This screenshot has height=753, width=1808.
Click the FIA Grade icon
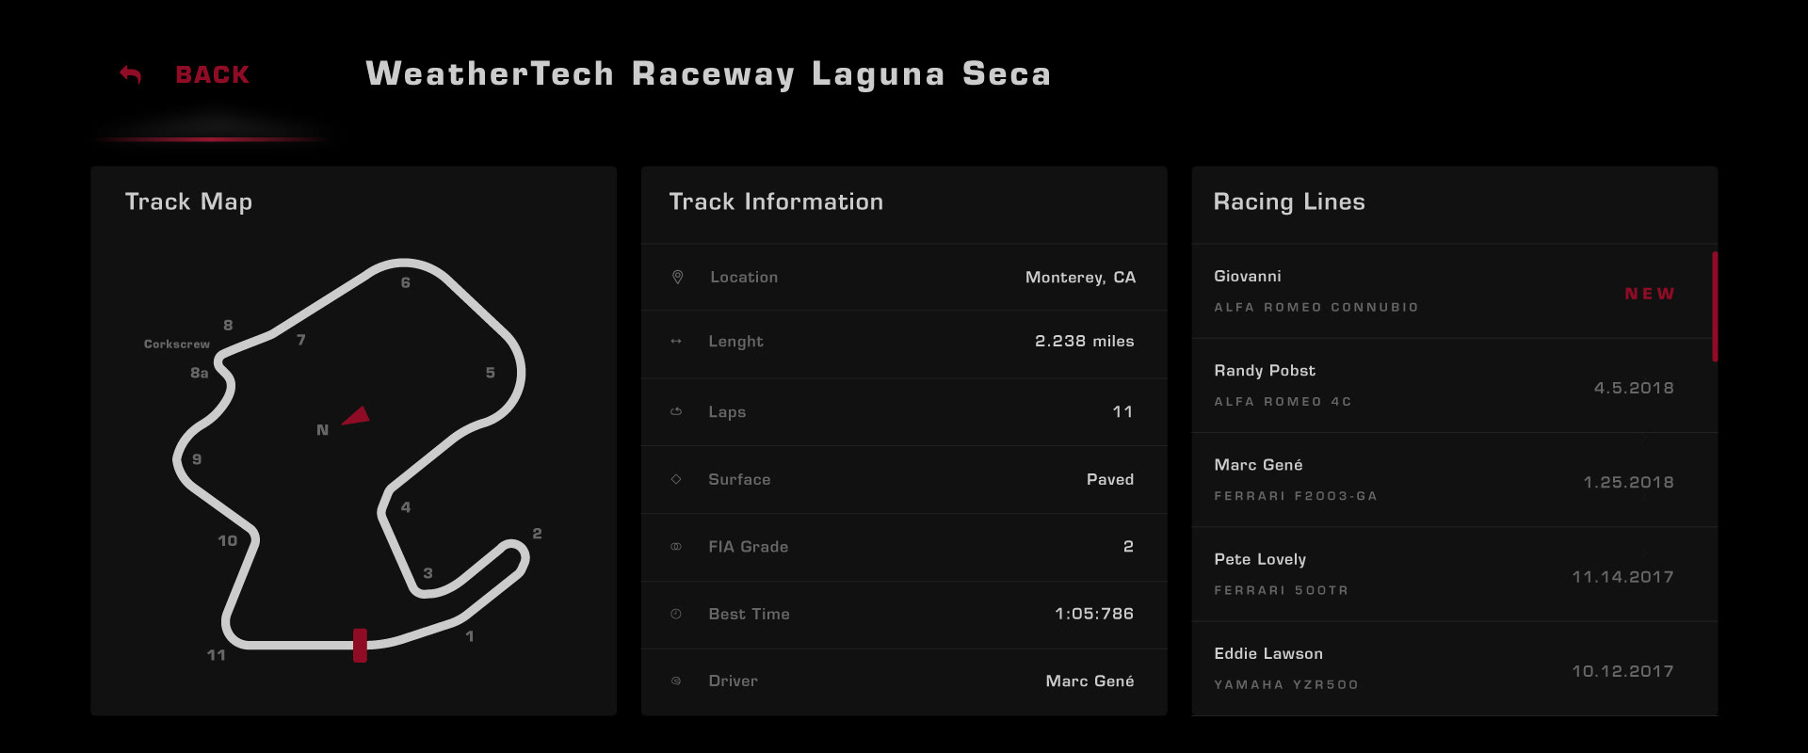pyautogui.click(x=675, y=547)
